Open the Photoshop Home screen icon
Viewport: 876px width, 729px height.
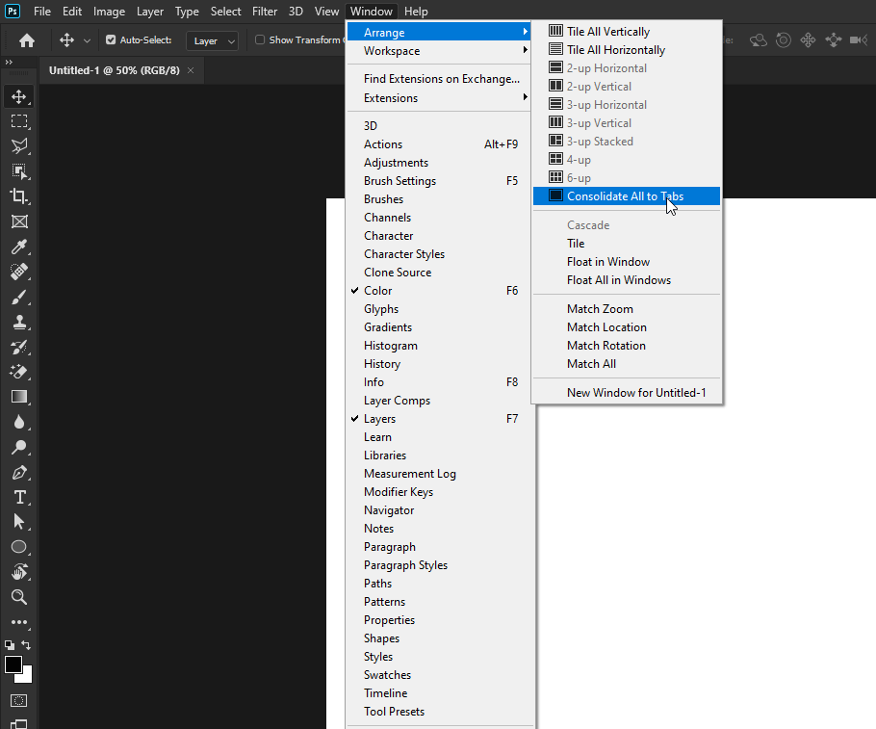[25, 40]
